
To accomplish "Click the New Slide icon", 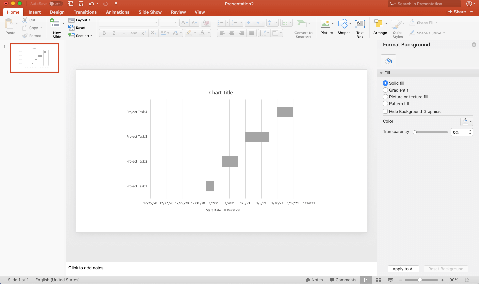I will point(54,24).
